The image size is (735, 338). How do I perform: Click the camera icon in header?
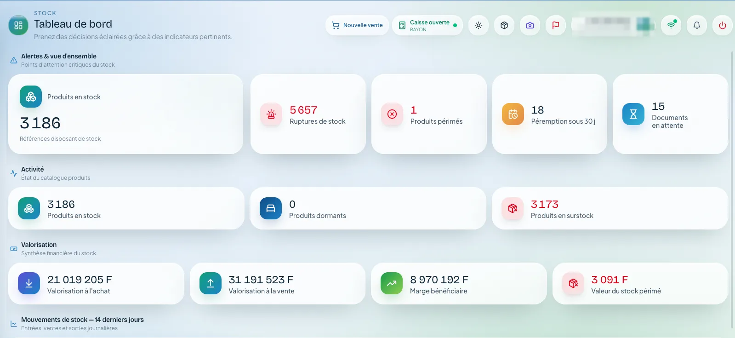pyautogui.click(x=530, y=25)
